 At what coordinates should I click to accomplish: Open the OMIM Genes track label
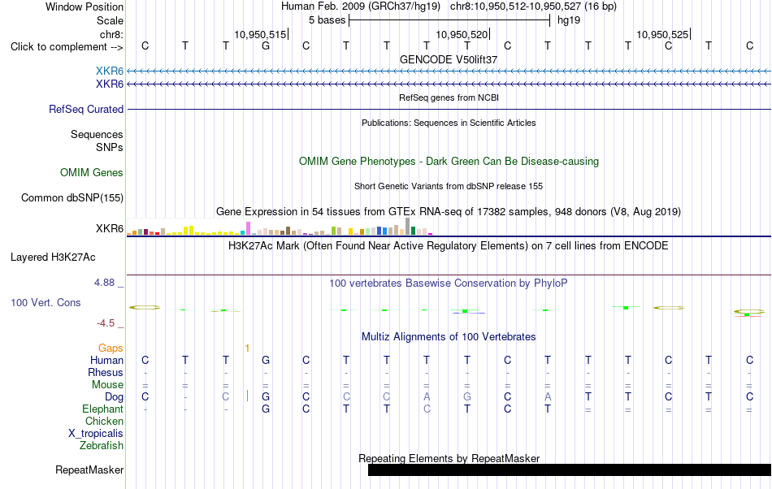(91, 173)
